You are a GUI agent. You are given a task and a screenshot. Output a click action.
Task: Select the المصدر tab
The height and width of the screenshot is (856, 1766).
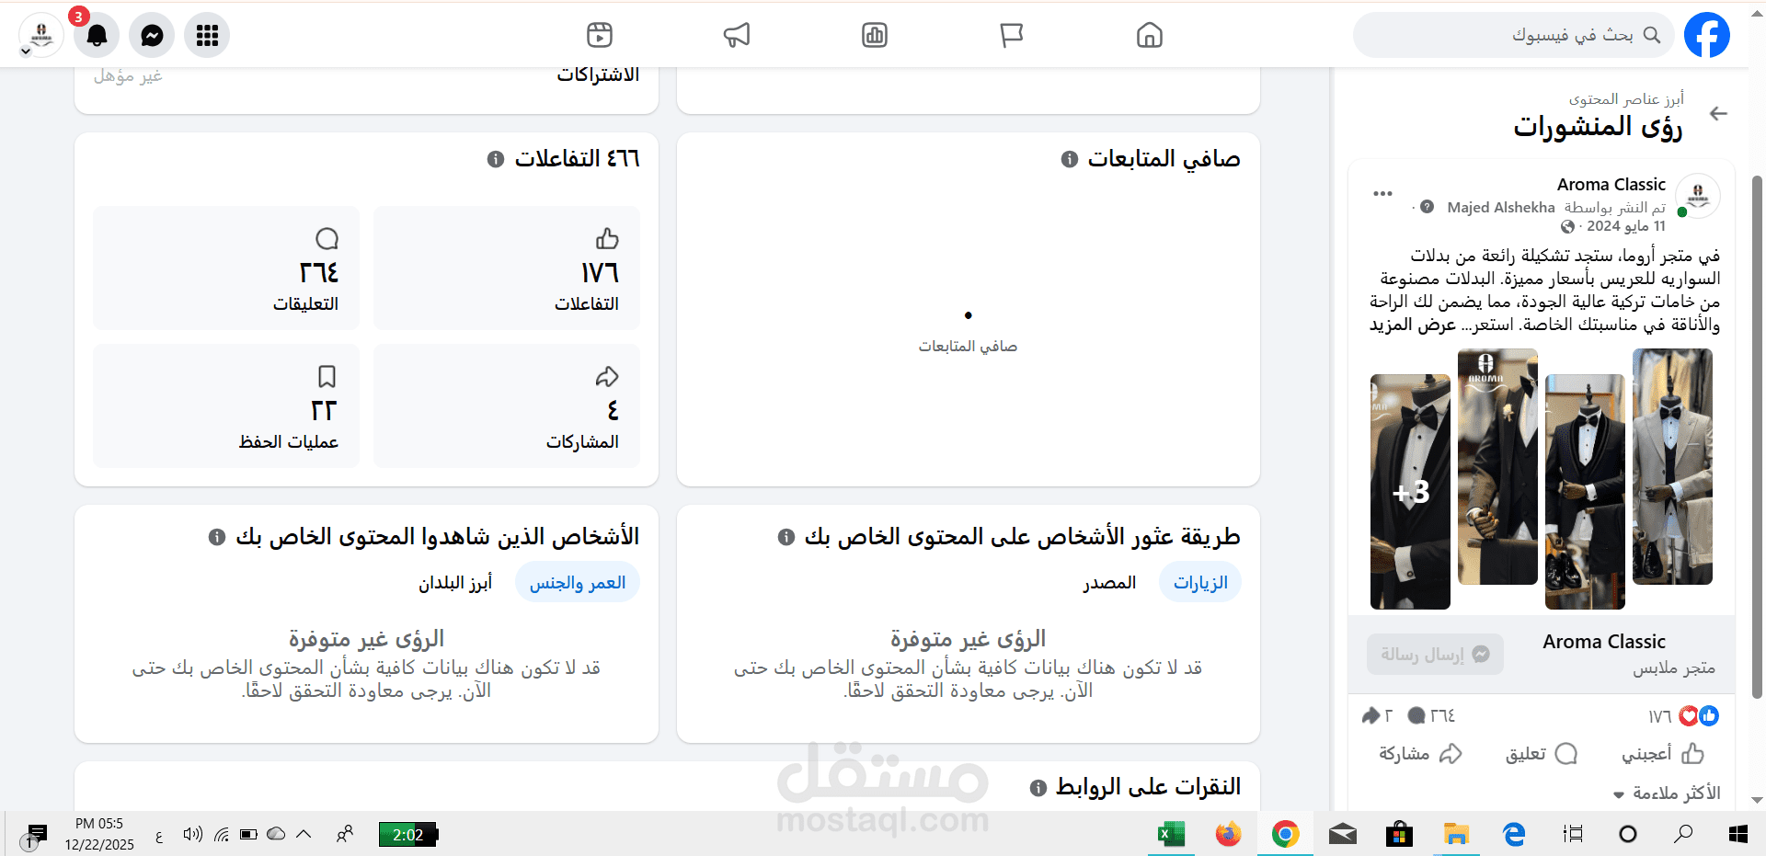coord(1109,583)
